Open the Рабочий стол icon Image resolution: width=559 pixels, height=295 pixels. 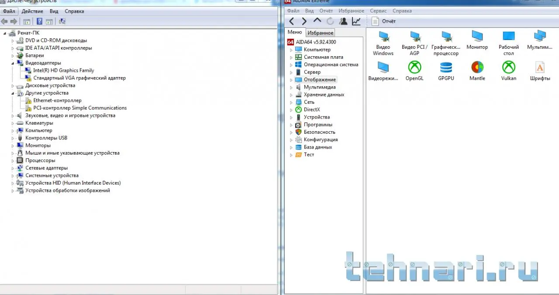pyautogui.click(x=509, y=44)
